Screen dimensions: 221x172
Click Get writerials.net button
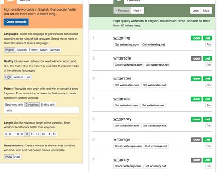click(153, 106)
